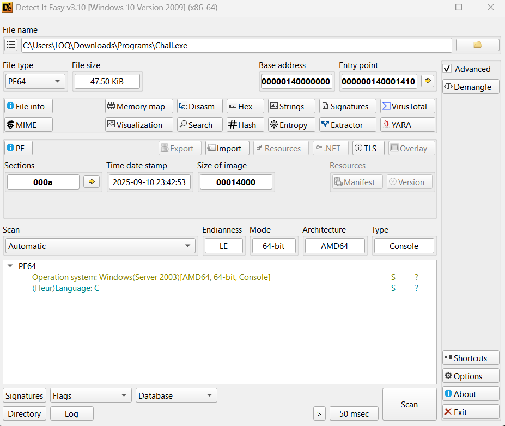The width and height of the screenshot is (505, 426).
Task: Open the File type PE64 dropdown
Action: pyautogui.click(x=34, y=81)
